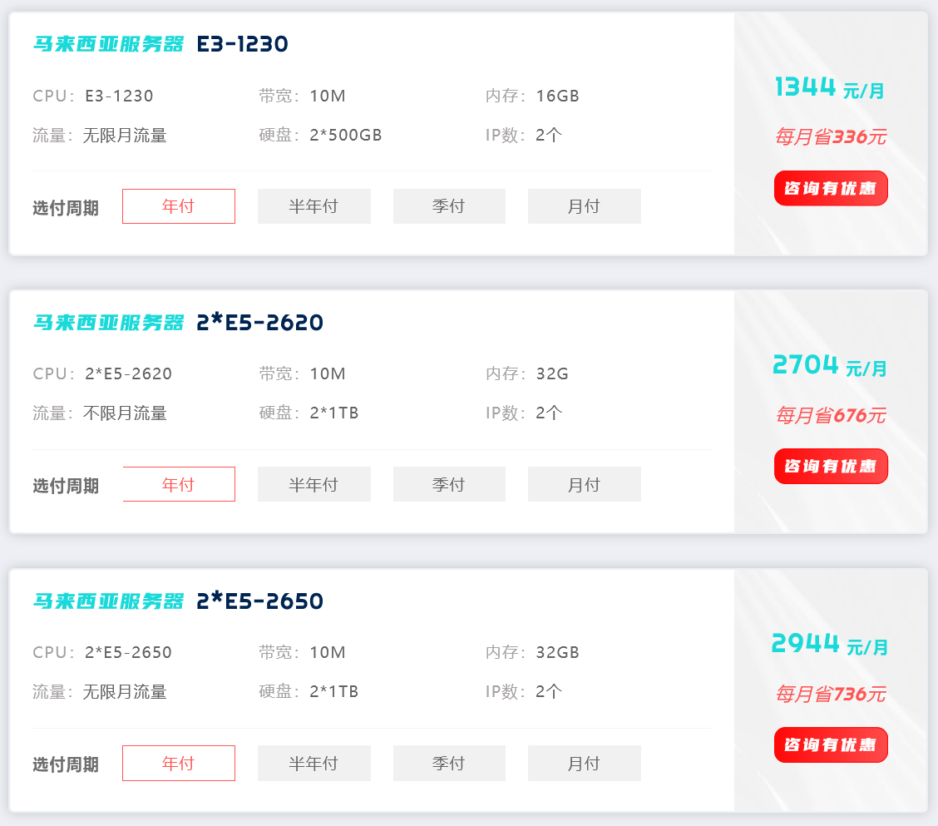This screenshot has height=826, width=938.
Task: Open the 马来西亚服务器 2*E5-2650 title
Action: click(x=178, y=601)
